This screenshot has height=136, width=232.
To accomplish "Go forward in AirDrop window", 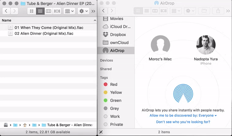I will [112, 11].
